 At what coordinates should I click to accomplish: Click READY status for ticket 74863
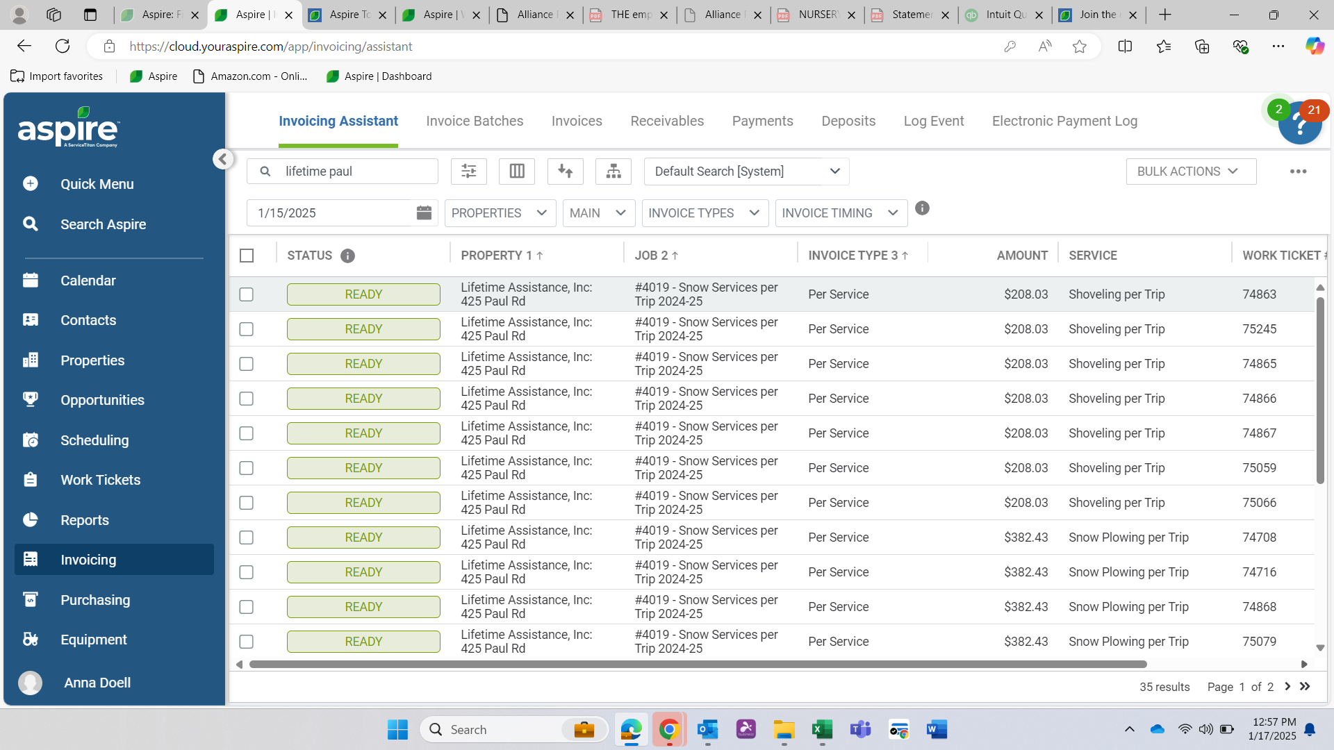(x=363, y=294)
